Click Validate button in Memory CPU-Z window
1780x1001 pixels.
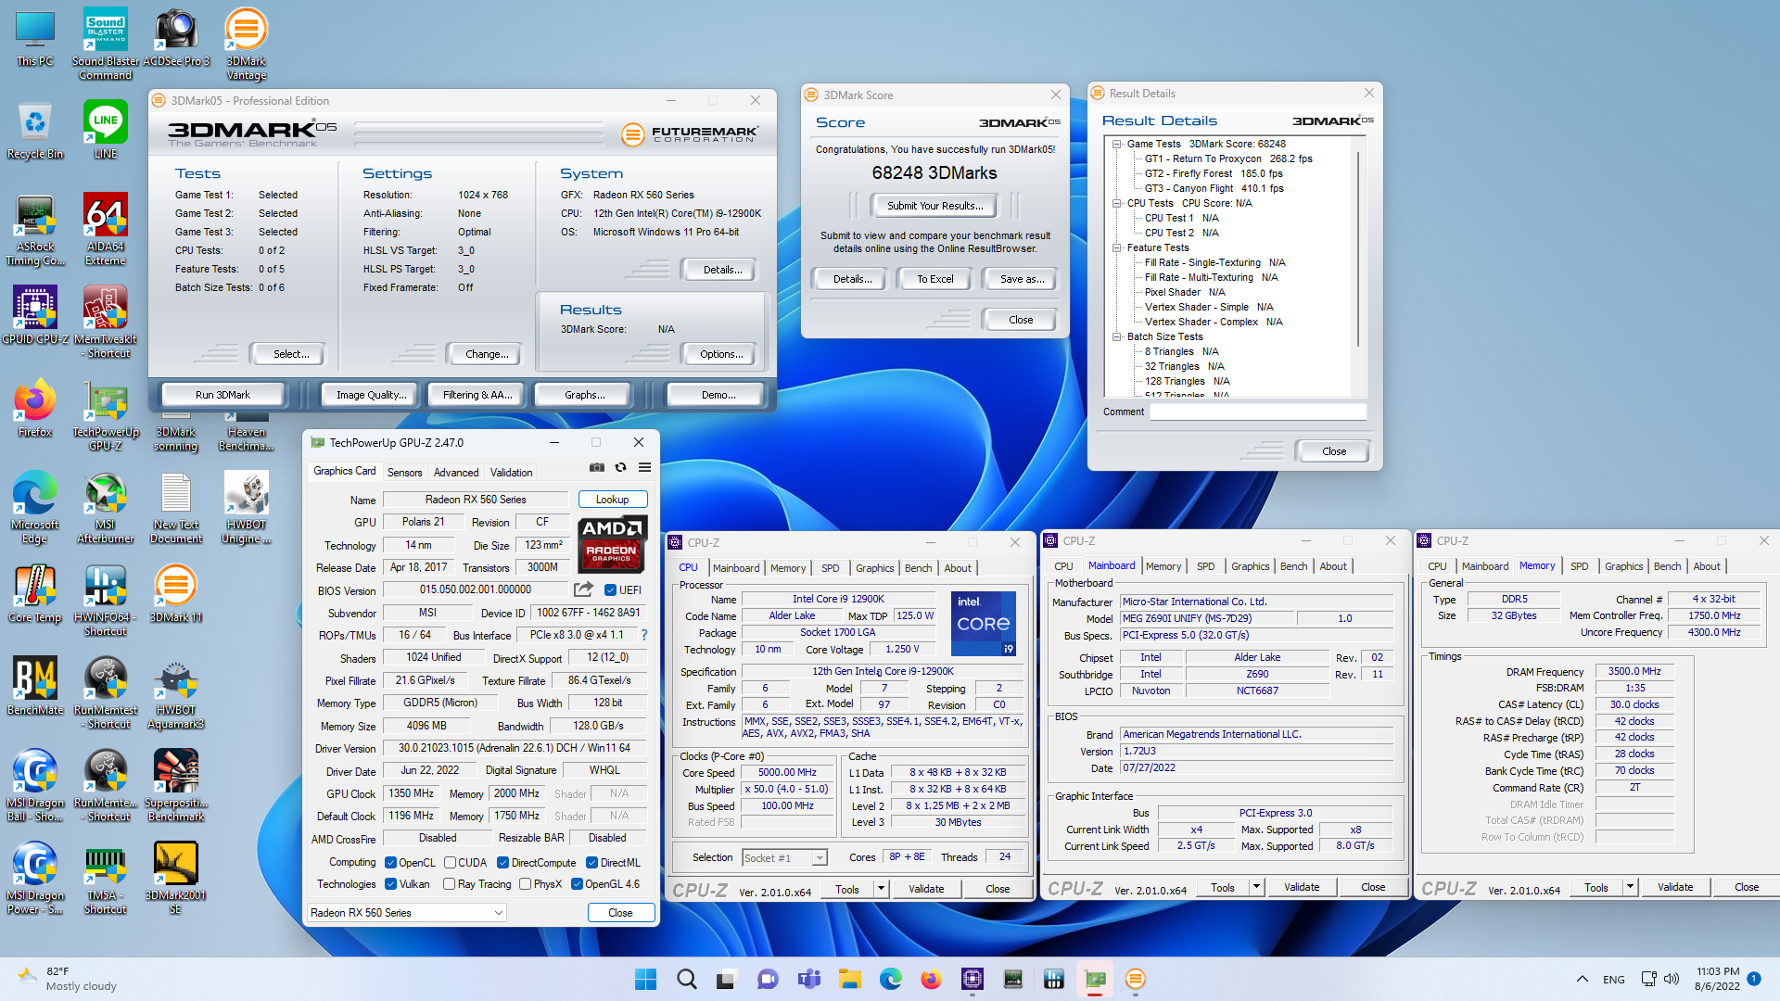click(1674, 887)
